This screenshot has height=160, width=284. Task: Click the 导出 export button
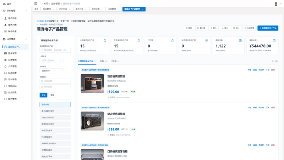[225, 28]
